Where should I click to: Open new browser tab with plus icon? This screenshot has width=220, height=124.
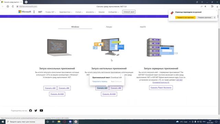(26, 2)
